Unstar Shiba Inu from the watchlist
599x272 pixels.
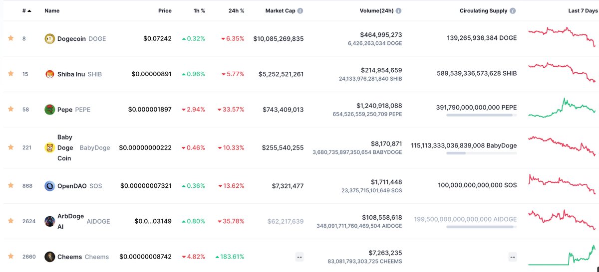pyautogui.click(x=10, y=73)
